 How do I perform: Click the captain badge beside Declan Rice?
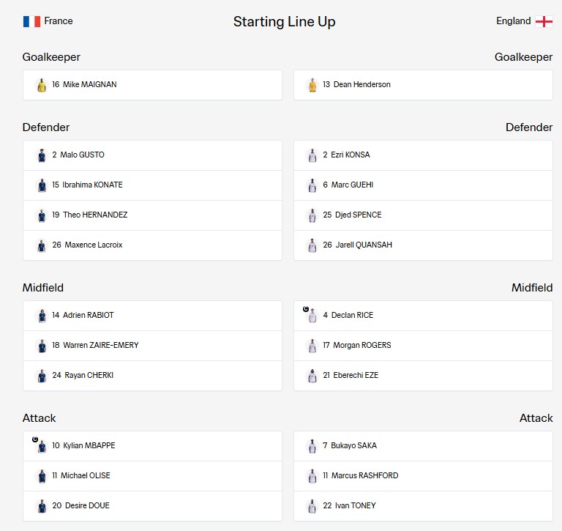pos(306,309)
